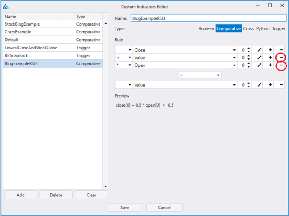Click the preview expression text
This screenshot has height=216, width=289.
[144, 105]
